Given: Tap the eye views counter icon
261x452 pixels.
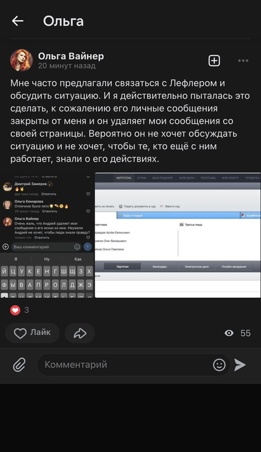Looking at the screenshot, I should [229, 333].
